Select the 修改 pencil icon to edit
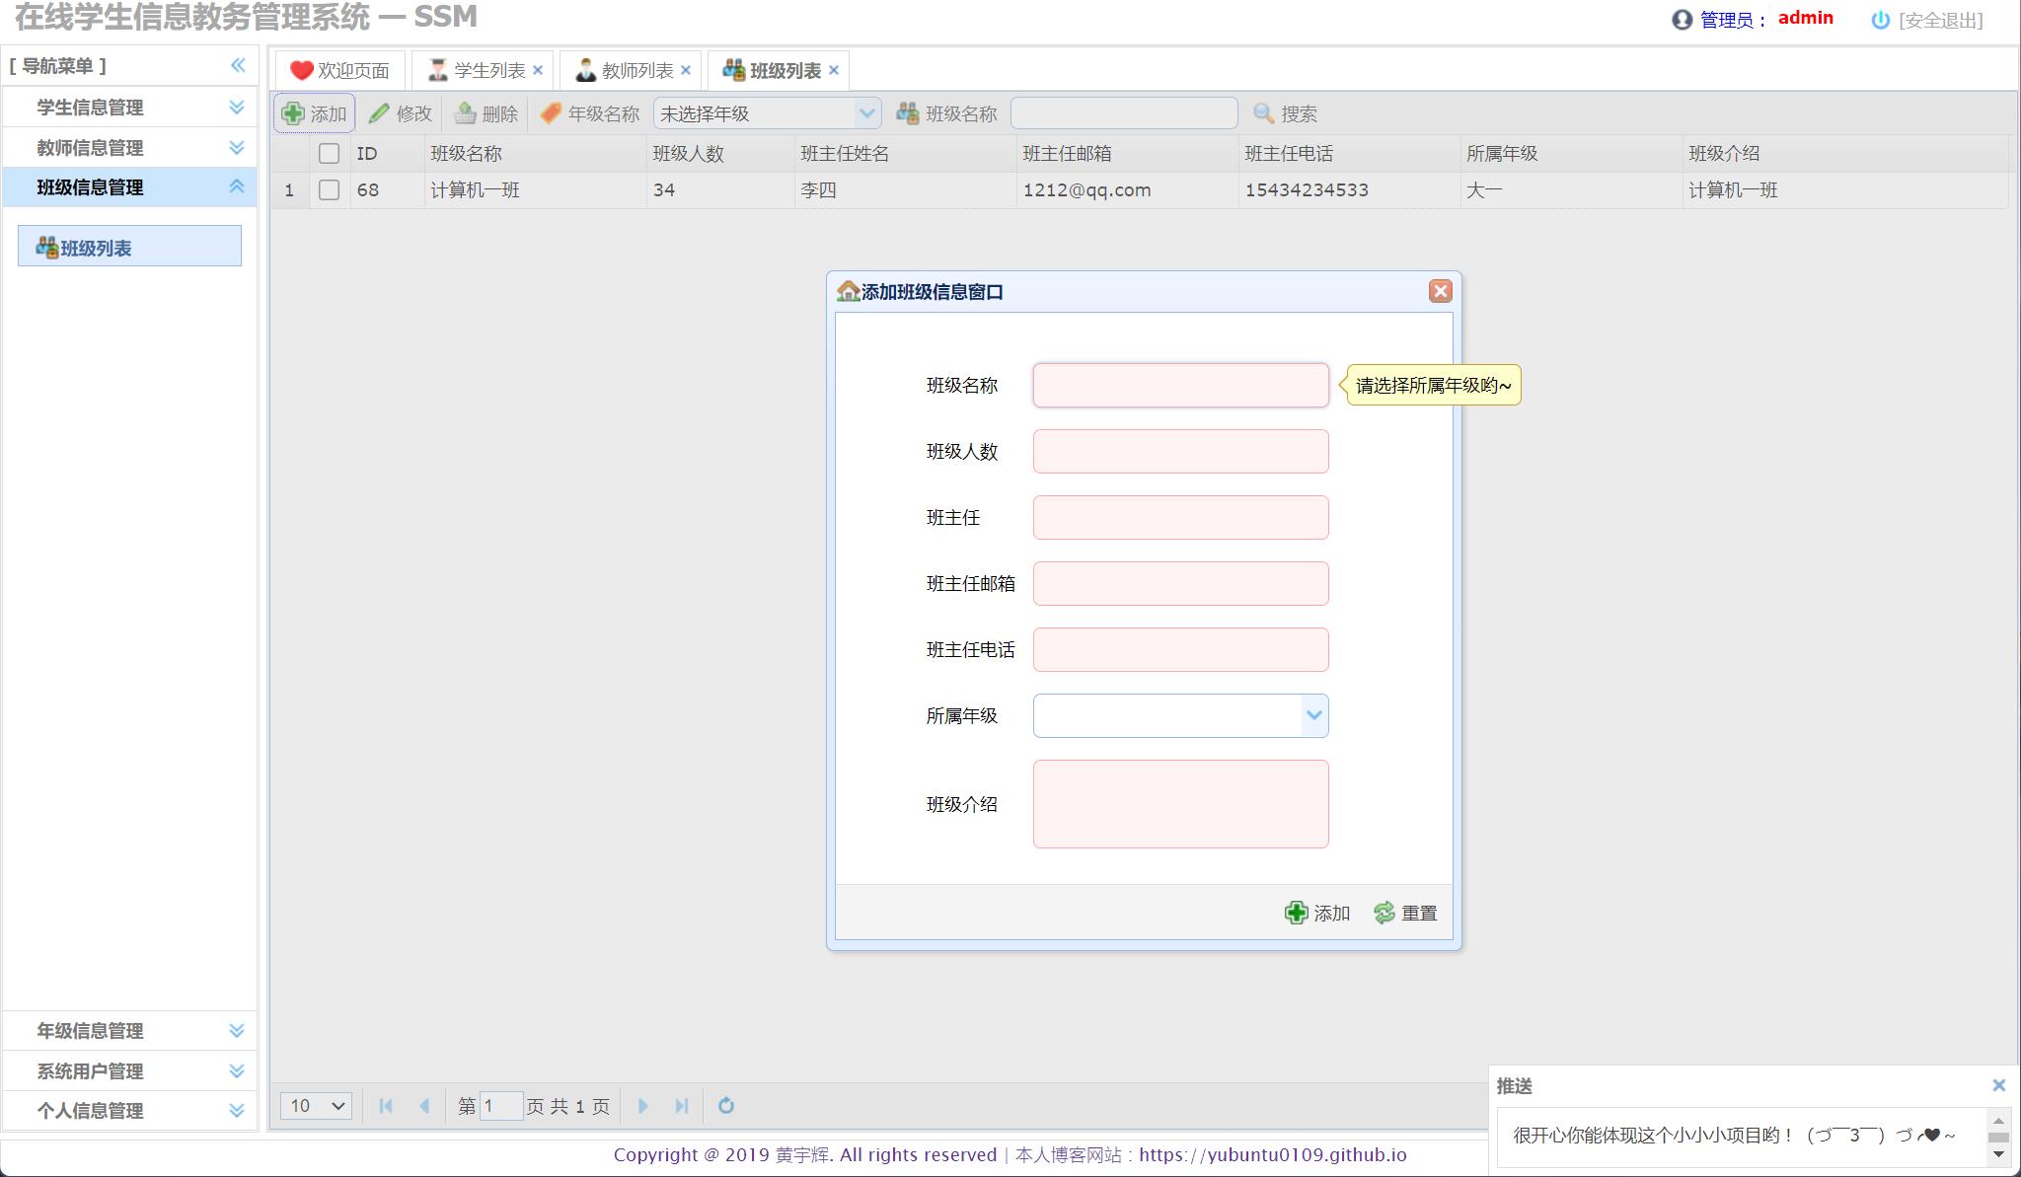This screenshot has height=1177, width=2021. click(379, 112)
